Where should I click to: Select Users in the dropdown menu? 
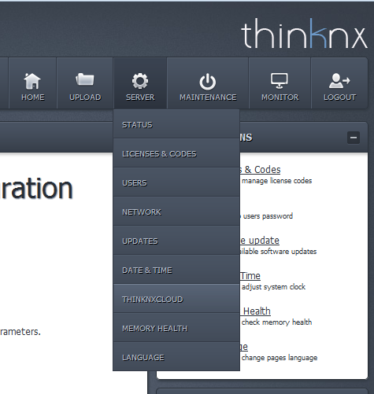point(176,182)
